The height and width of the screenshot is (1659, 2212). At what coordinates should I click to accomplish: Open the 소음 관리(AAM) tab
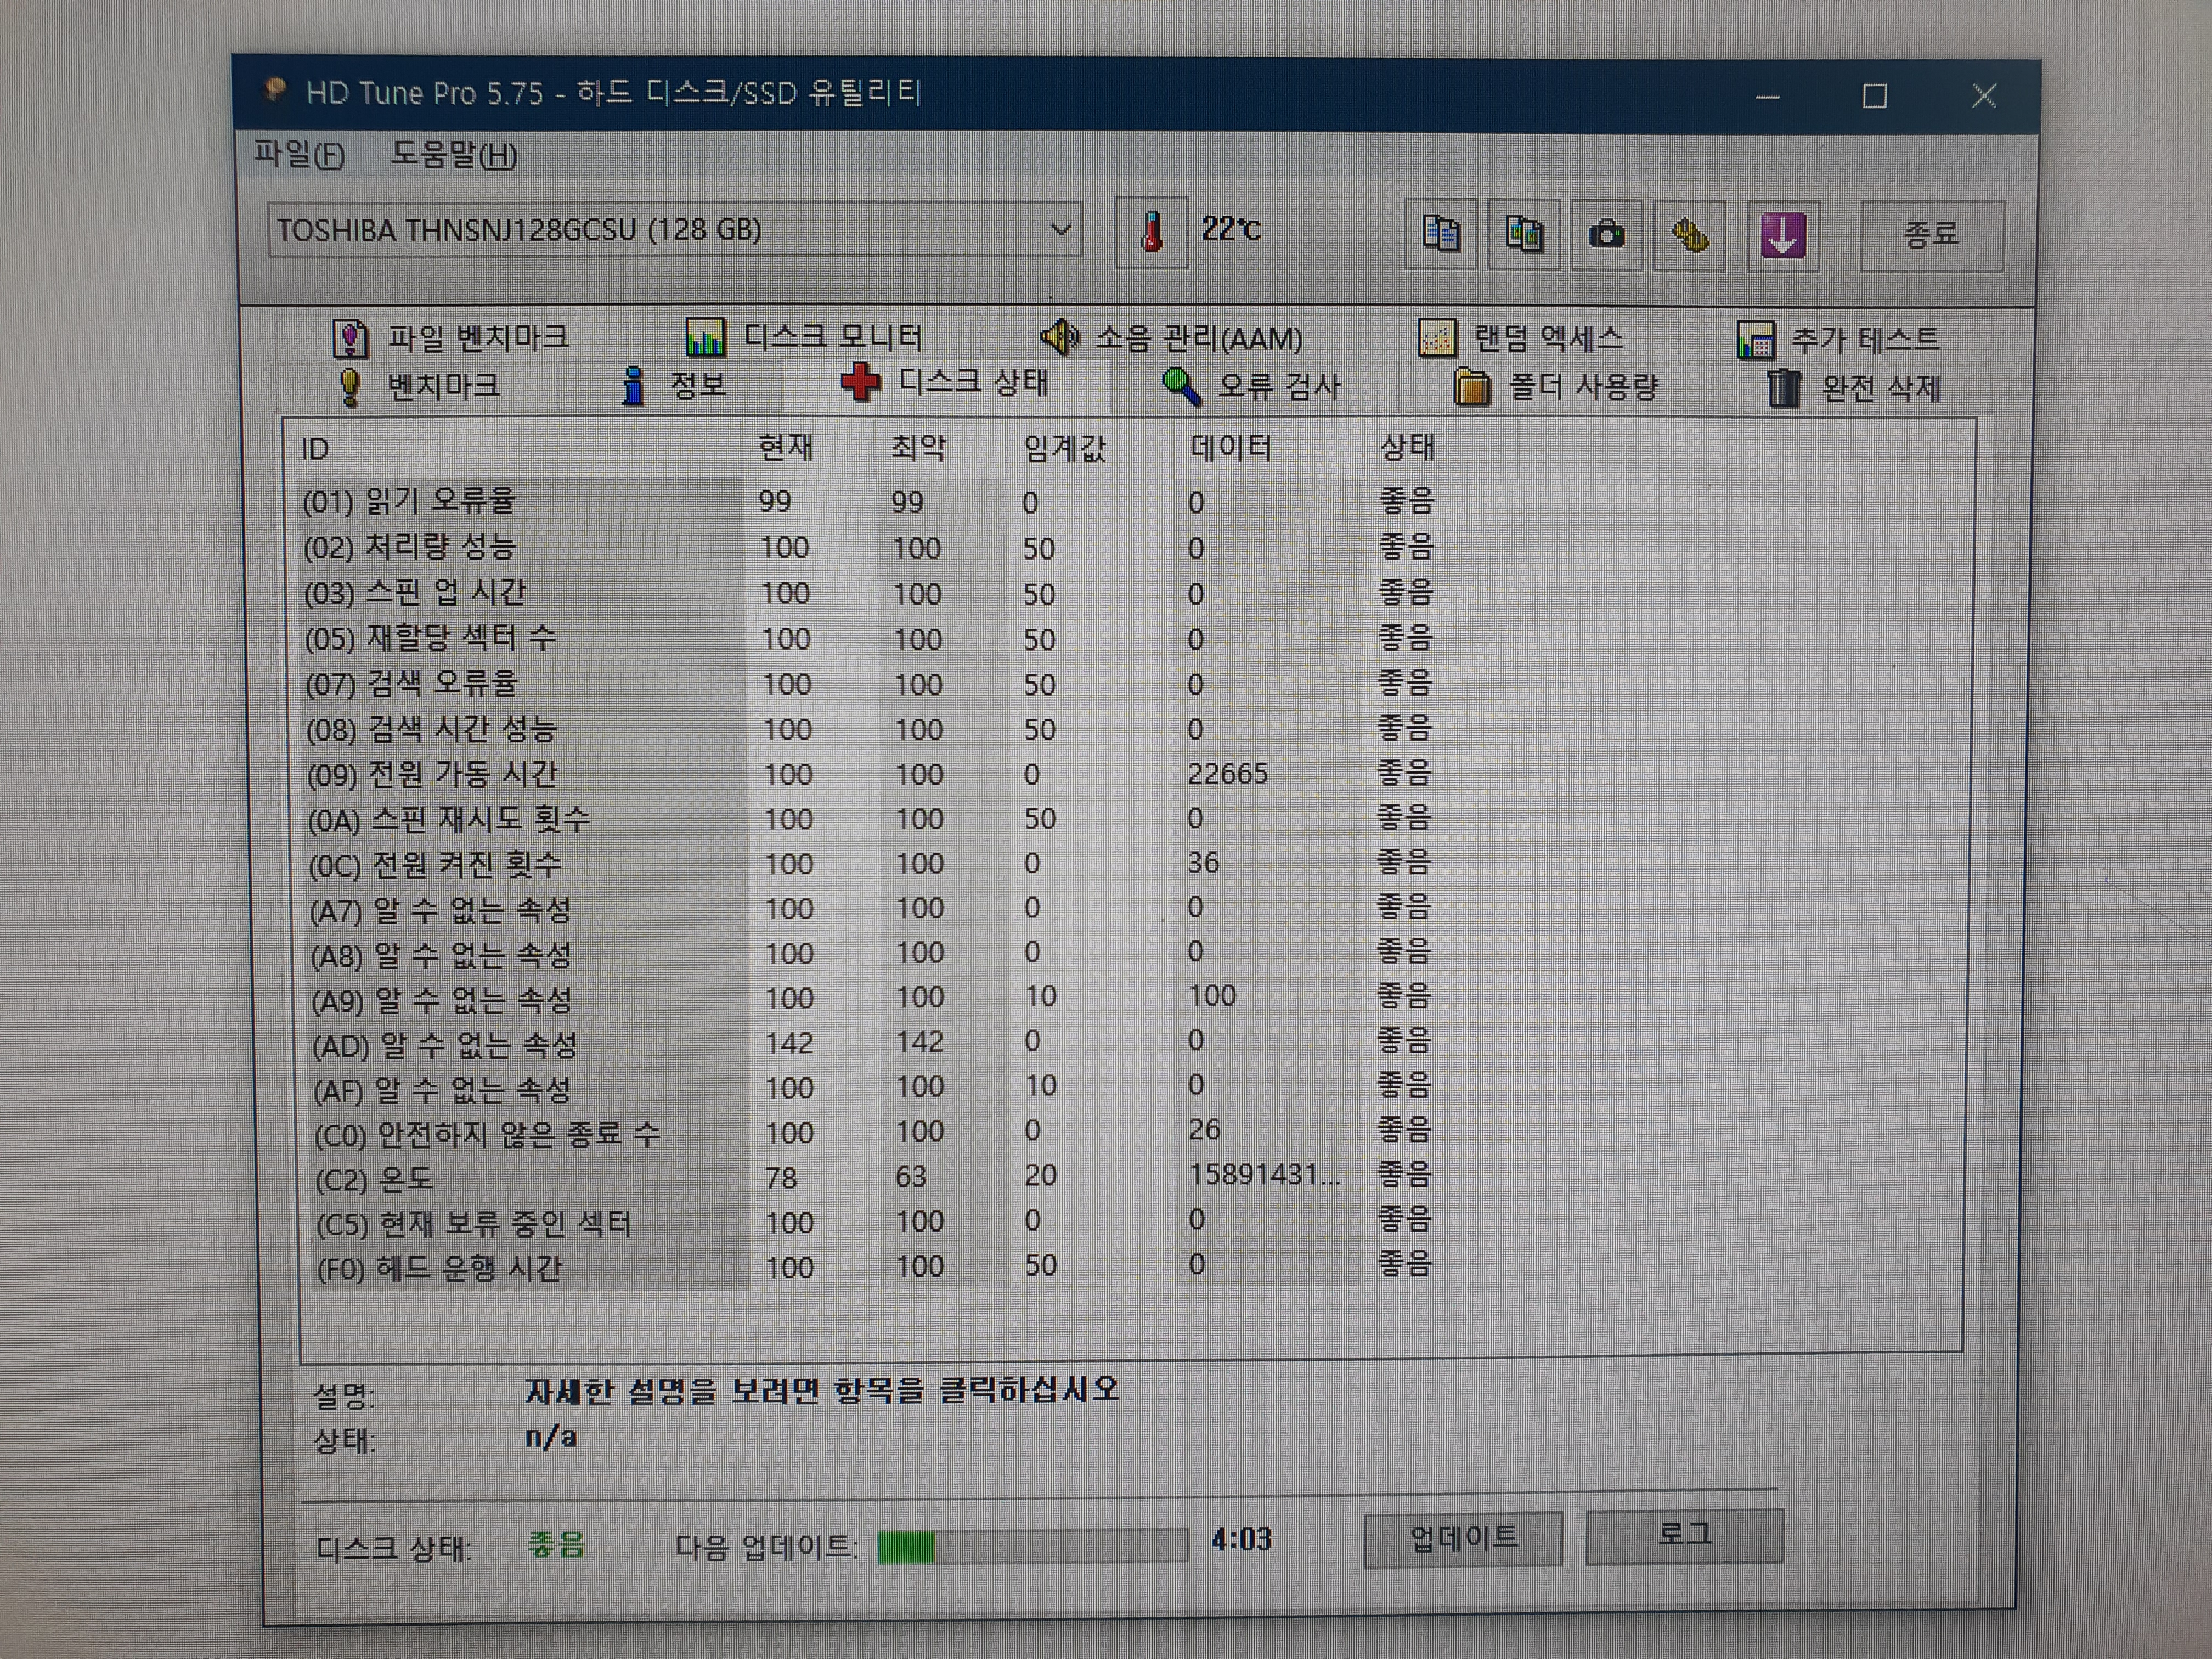1172,339
